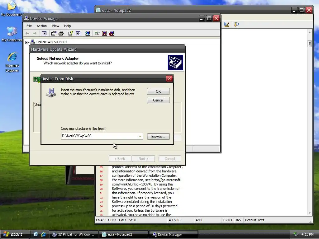Click the Back arrow in Device Manager toolbar

27,33
